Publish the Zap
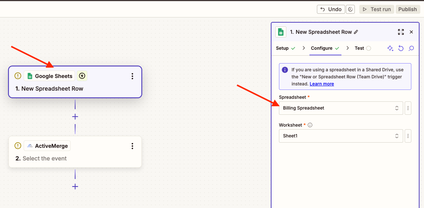The width and height of the screenshot is (424, 208). coord(408,9)
